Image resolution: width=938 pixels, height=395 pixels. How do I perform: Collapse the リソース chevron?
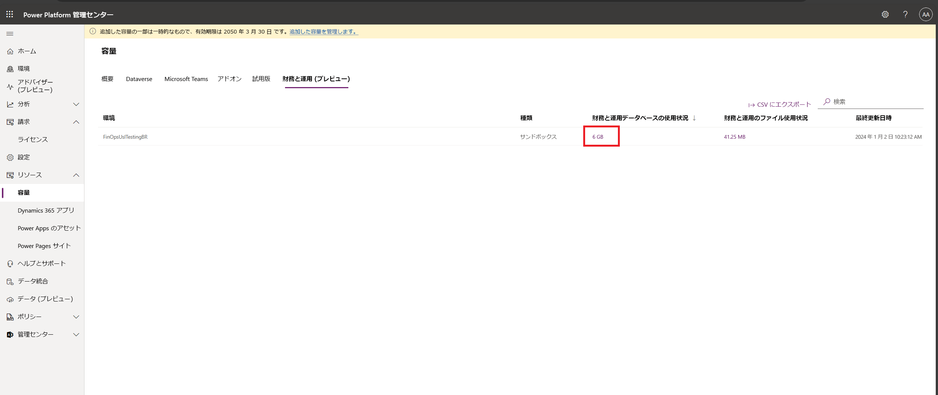76,175
